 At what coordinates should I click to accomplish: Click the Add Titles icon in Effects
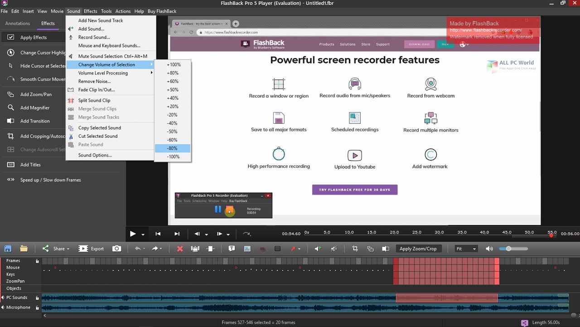click(x=11, y=165)
